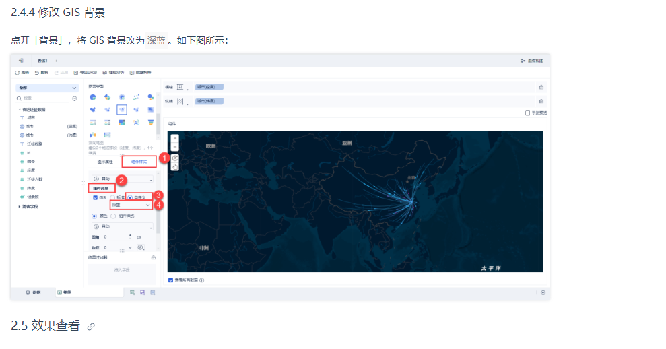Image resolution: width=666 pixels, height=349 pixels.
Task: Collapse the 春运迁徙数据 table node
Action: pyautogui.click(x=19, y=110)
